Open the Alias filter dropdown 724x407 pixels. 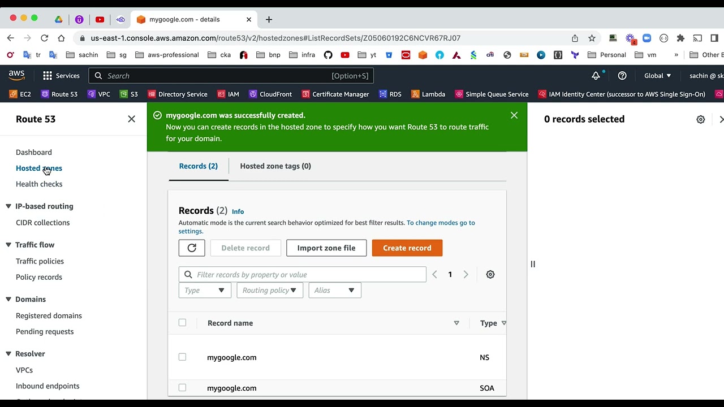(335, 291)
